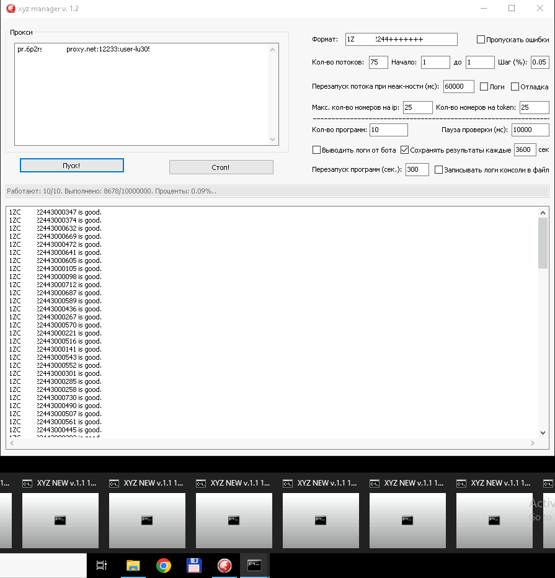Click the Task View taskbar icon

[x=102, y=565]
